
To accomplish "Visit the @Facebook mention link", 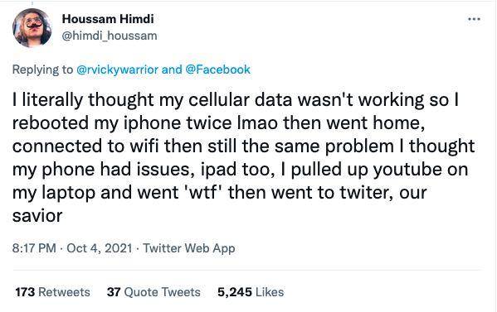I will (x=217, y=70).
